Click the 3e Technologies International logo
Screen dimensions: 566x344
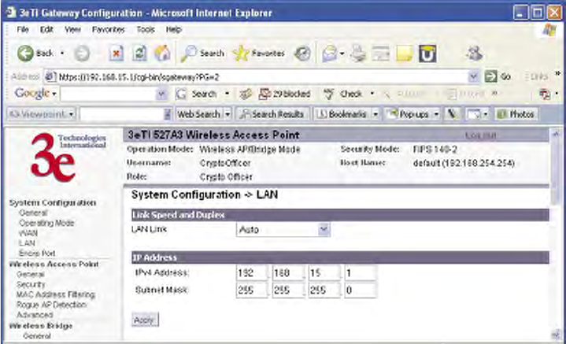click(x=67, y=157)
